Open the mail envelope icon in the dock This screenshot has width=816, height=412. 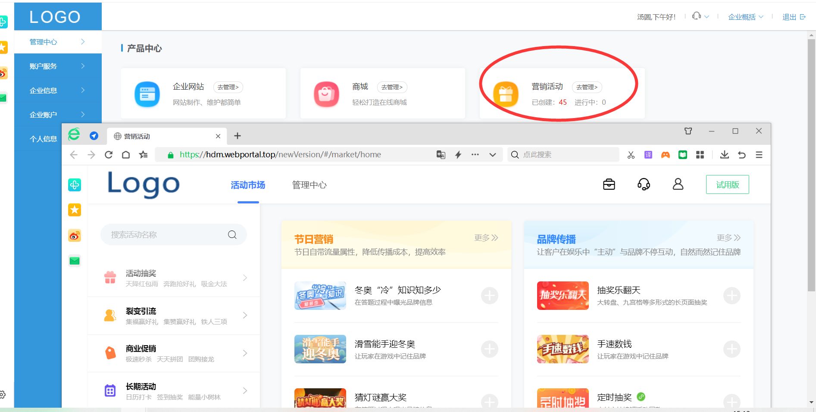[74, 261]
